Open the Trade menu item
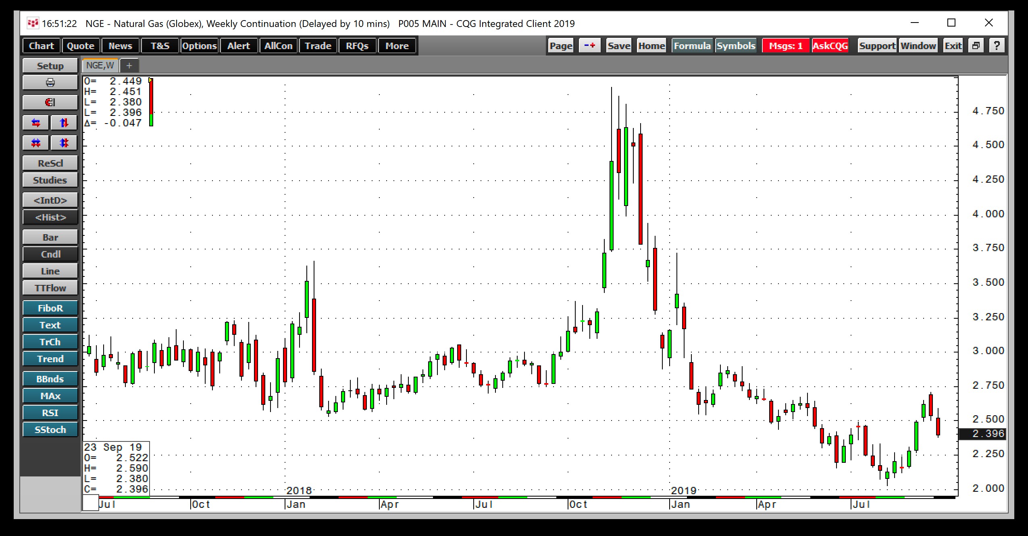The width and height of the screenshot is (1028, 536). (x=318, y=45)
